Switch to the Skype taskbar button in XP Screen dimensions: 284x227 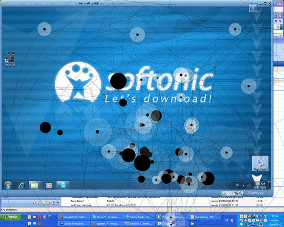point(106,217)
